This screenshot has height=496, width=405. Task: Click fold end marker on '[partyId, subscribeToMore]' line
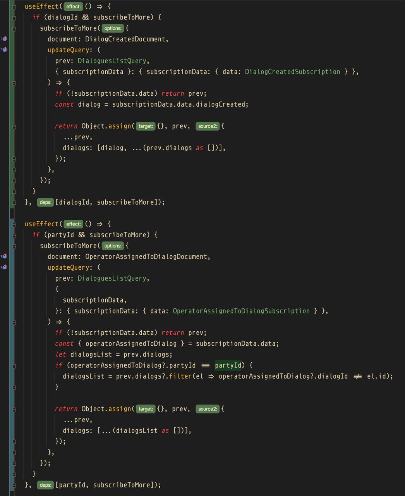click(x=14, y=485)
